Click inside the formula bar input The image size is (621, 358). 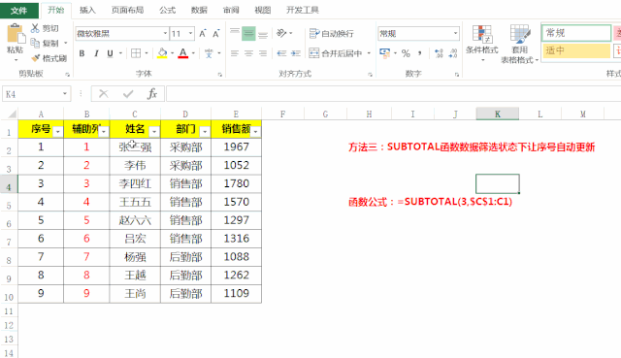point(394,94)
